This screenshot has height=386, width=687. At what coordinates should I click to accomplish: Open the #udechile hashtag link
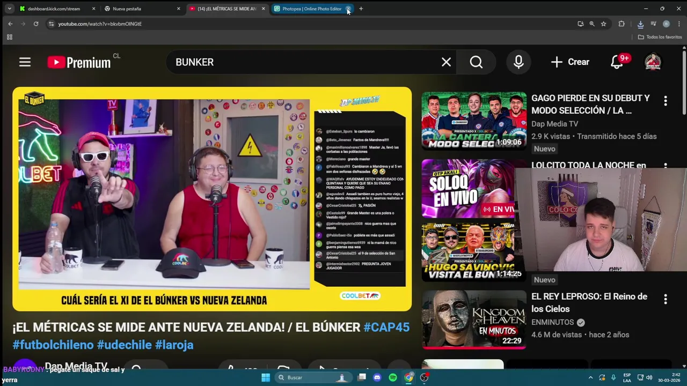[x=125, y=345]
